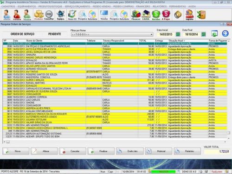232x174 pixels.
Task: Create a Nova OS from toolbar
Action: click(72, 15)
